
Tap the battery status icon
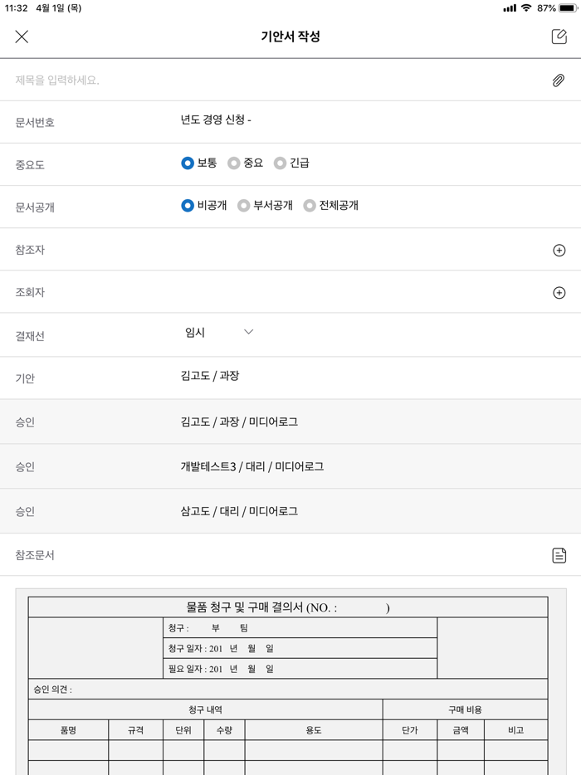pyautogui.click(x=566, y=8)
